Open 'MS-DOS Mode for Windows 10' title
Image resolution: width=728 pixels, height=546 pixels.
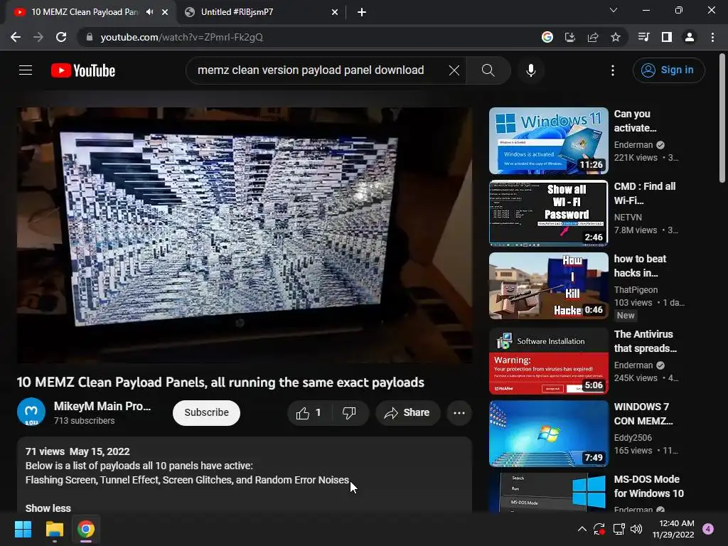(x=648, y=486)
